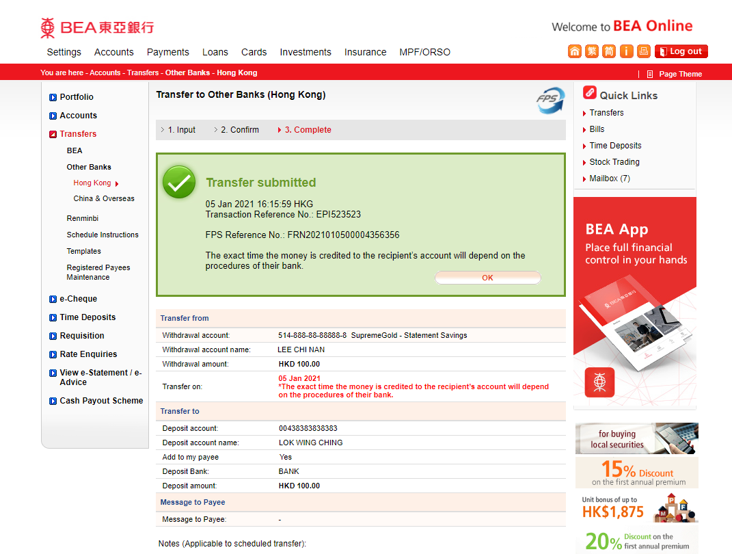
Task: Expand Portfolio via its blue arrow icon
Action: click(x=53, y=97)
